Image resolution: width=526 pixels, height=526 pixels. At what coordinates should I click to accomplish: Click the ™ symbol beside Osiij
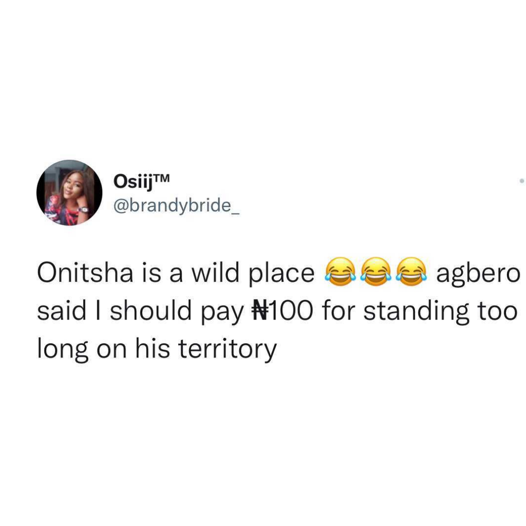(x=162, y=178)
